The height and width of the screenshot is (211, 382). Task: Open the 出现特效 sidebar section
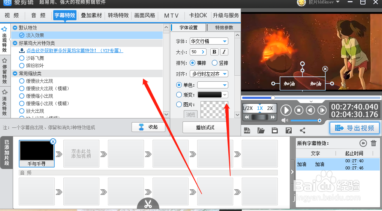pyautogui.click(x=4, y=40)
